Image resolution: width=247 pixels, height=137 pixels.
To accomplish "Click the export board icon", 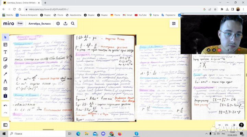I will [65, 23].
